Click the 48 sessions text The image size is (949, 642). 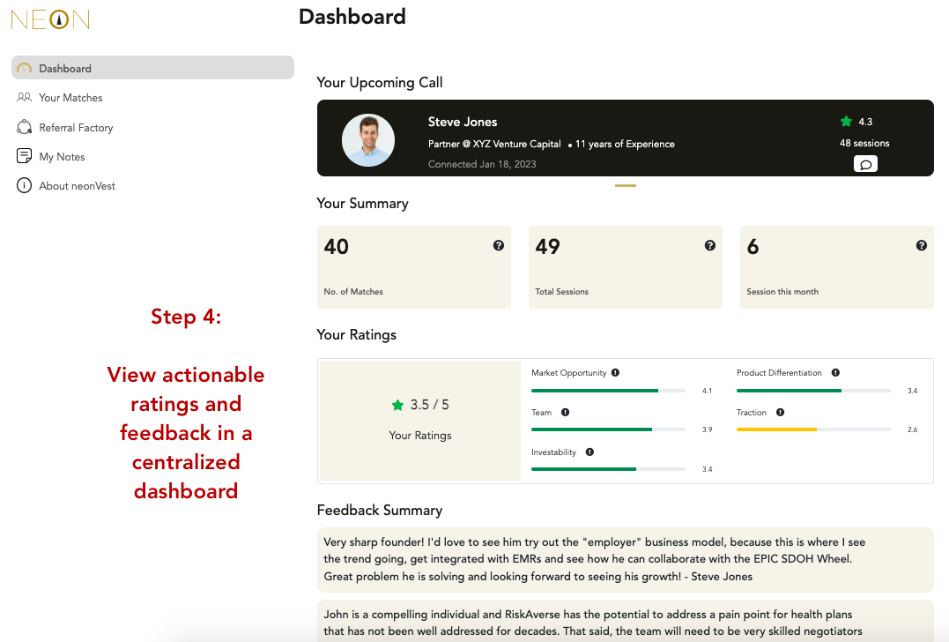pos(864,143)
